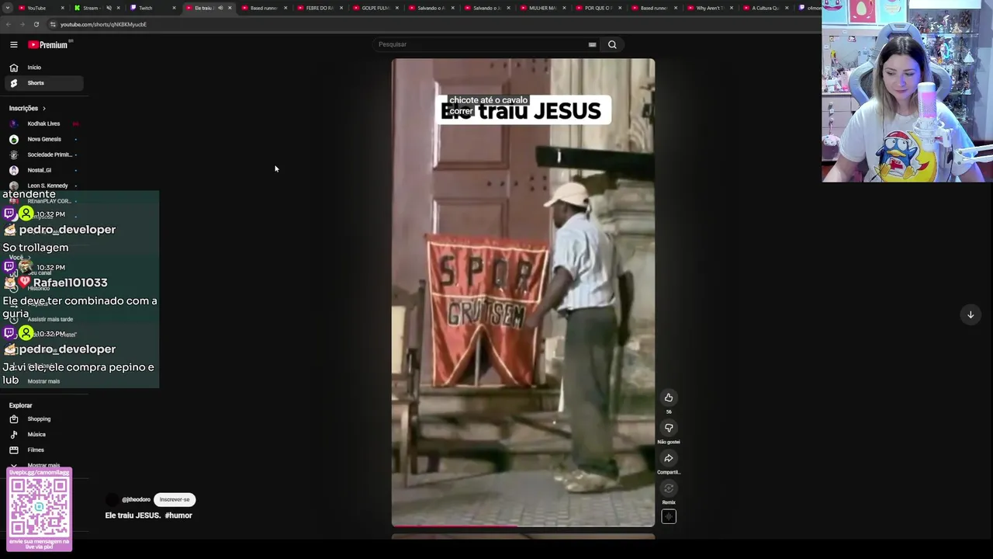993x559 pixels.
Task: Click the Sociedade Primitiva channel avatar
Action: point(13,155)
